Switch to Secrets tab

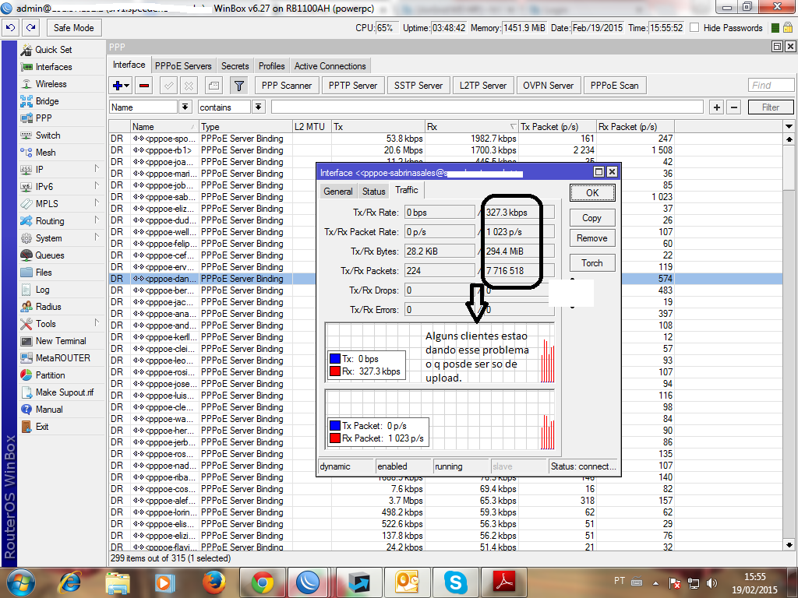pos(235,66)
